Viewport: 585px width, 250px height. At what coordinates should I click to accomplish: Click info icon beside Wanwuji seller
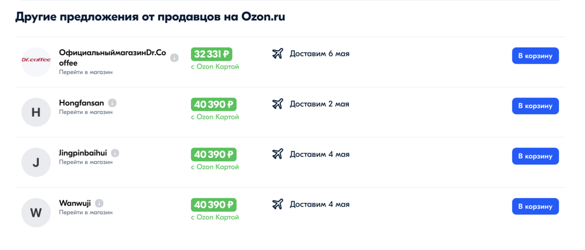tap(99, 203)
